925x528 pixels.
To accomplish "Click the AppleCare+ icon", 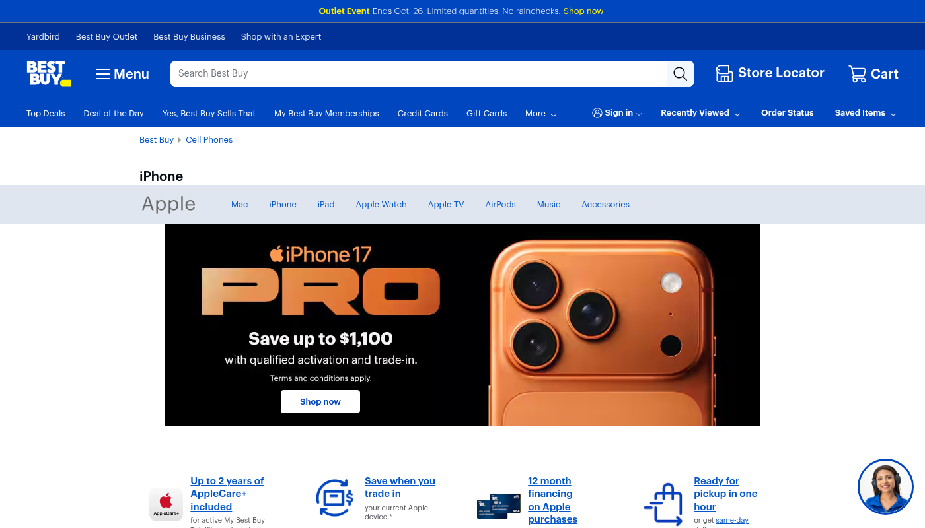I will click(166, 504).
